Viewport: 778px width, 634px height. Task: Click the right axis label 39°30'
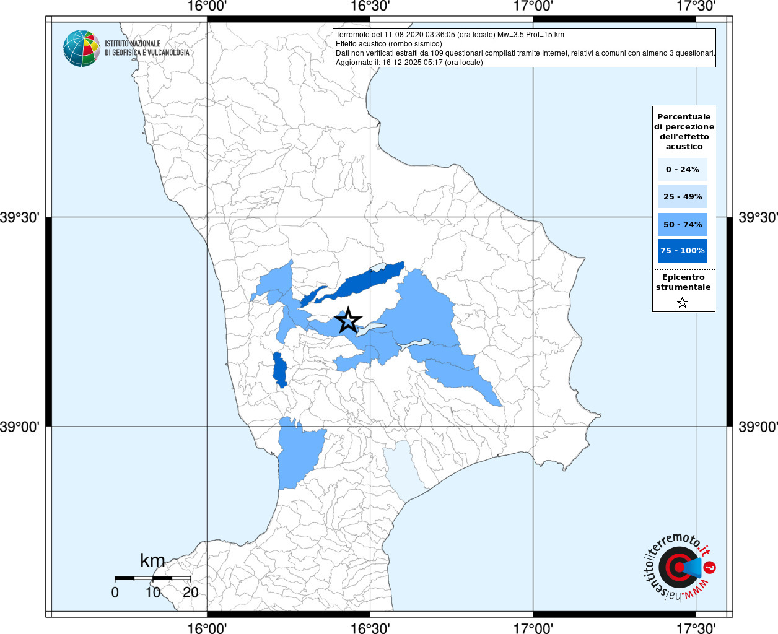758,217
